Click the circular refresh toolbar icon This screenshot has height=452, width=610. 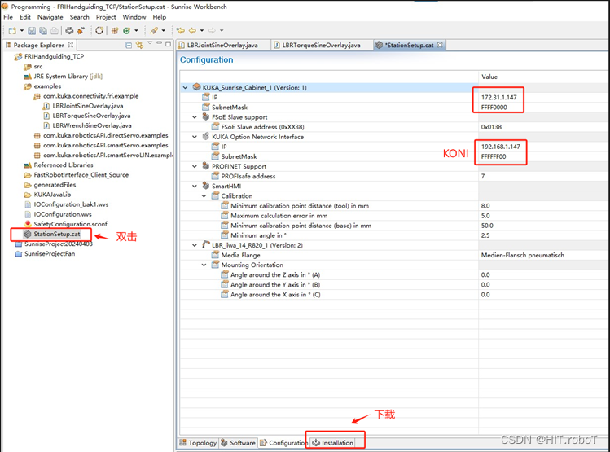pyautogui.click(x=99, y=30)
